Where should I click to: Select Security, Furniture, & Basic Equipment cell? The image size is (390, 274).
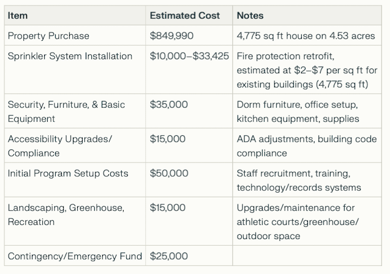(75, 111)
